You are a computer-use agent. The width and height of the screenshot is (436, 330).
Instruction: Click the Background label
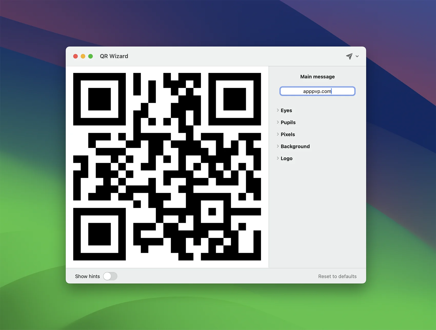point(295,146)
